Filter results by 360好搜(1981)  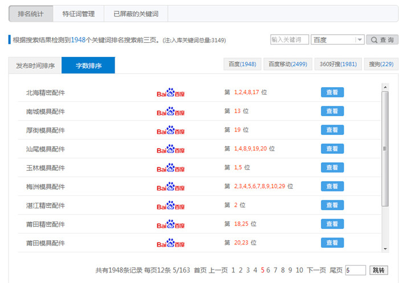[338, 64]
